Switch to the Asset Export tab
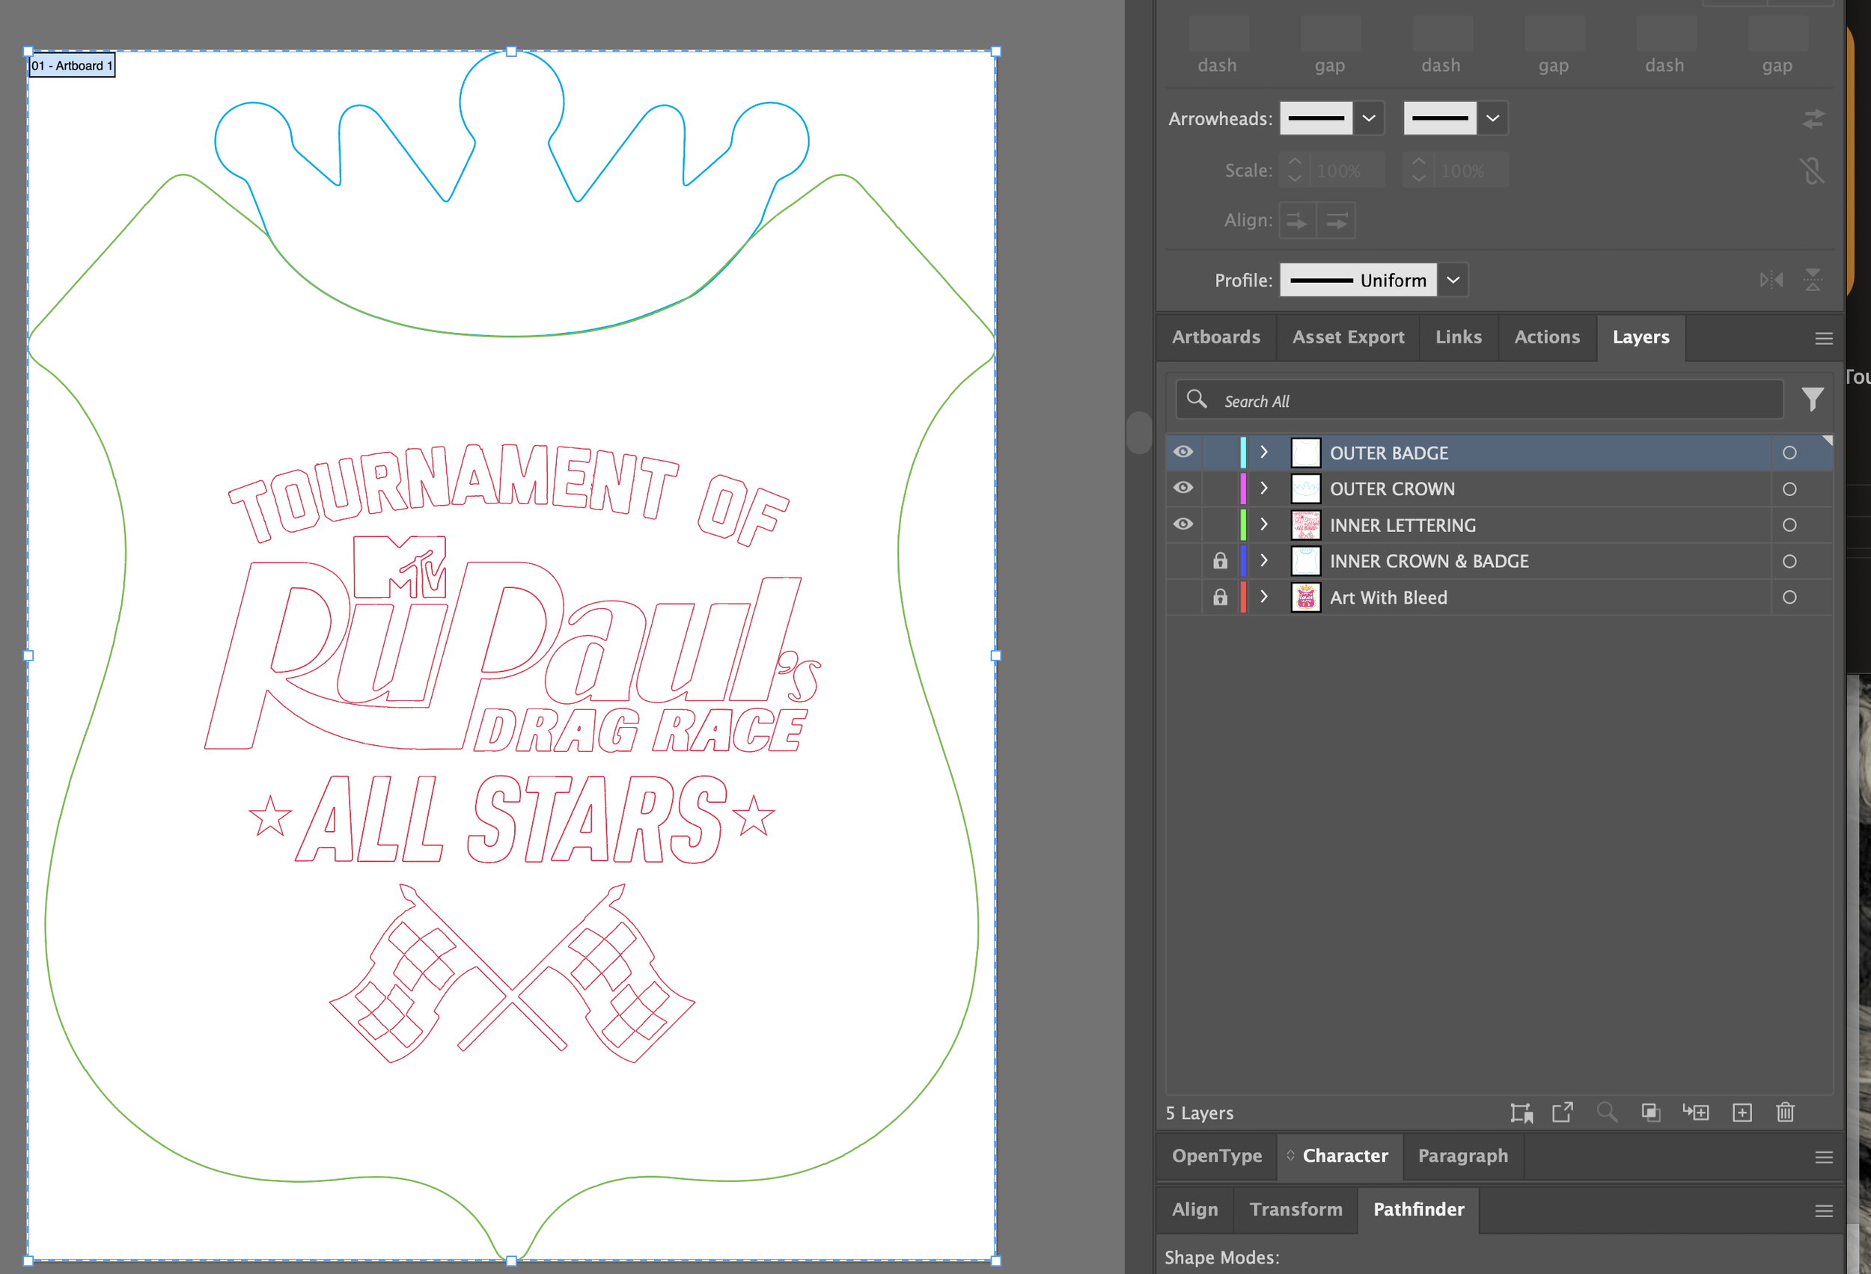This screenshot has height=1274, width=1871. 1349,337
